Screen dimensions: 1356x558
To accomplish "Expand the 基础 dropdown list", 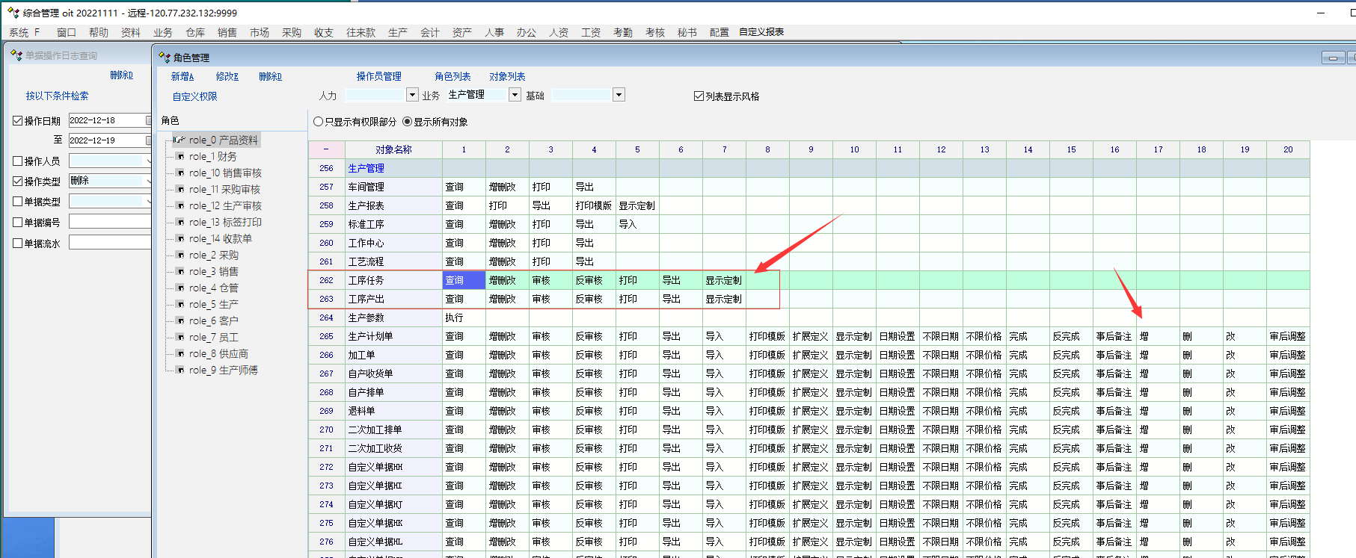I will tap(619, 95).
